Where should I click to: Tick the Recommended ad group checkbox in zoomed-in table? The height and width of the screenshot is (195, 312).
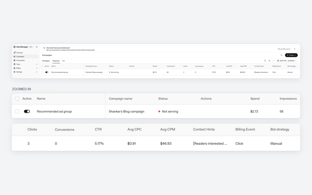(x=17, y=112)
